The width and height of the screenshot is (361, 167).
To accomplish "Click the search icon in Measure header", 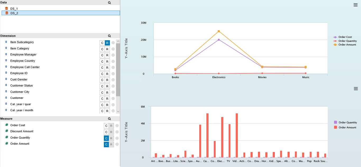I will point(109,119).
